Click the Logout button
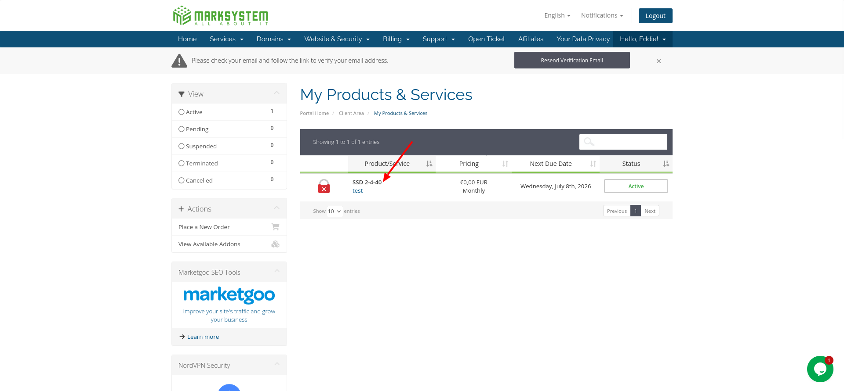The height and width of the screenshot is (391, 844). tap(655, 16)
